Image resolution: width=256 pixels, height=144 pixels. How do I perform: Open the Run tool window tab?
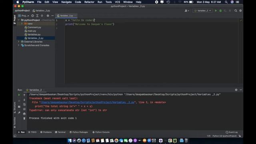coord(21,132)
